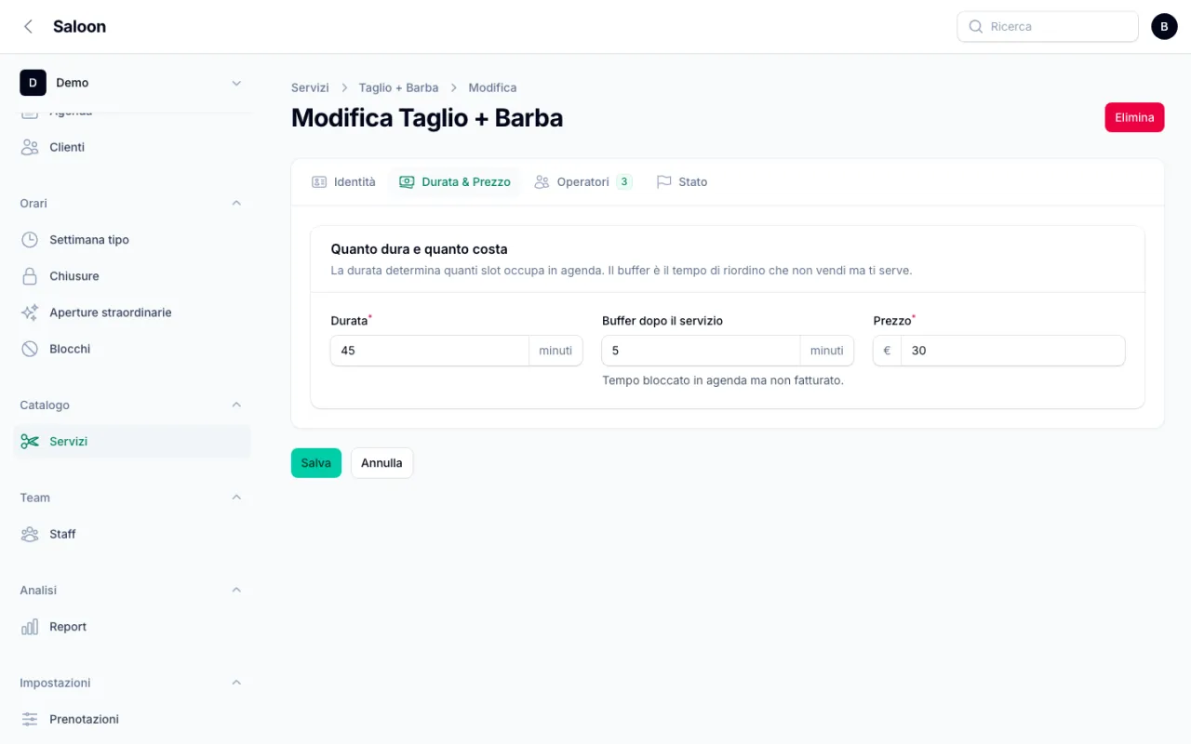This screenshot has width=1191, height=744.
Task: Go to Servizi in the breadcrumb
Action: pos(310,87)
